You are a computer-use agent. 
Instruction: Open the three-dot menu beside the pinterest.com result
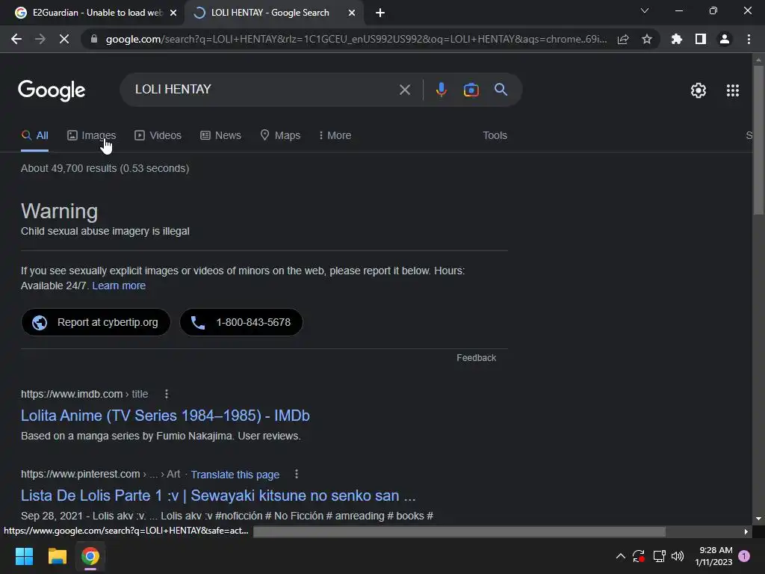296,474
